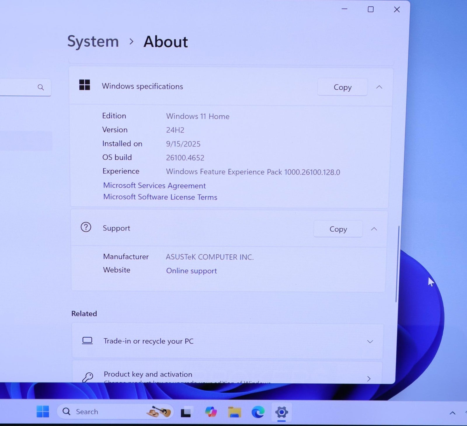Click the magnifier icon in settings search
467x426 pixels.
click(x=41, y=87)
